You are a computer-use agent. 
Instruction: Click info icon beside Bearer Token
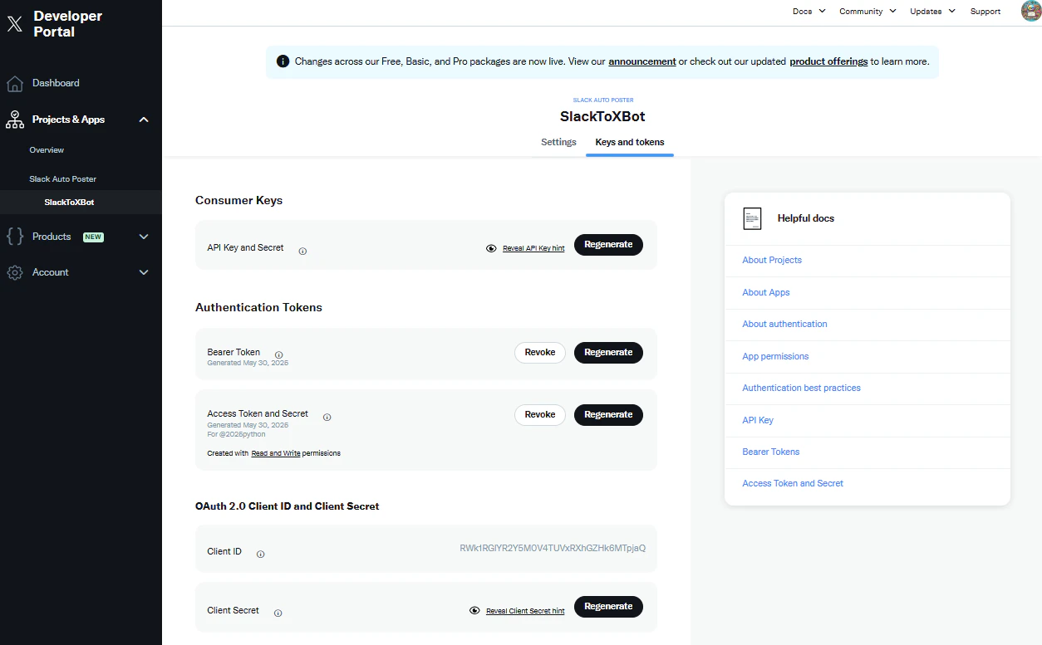[278, 354]
